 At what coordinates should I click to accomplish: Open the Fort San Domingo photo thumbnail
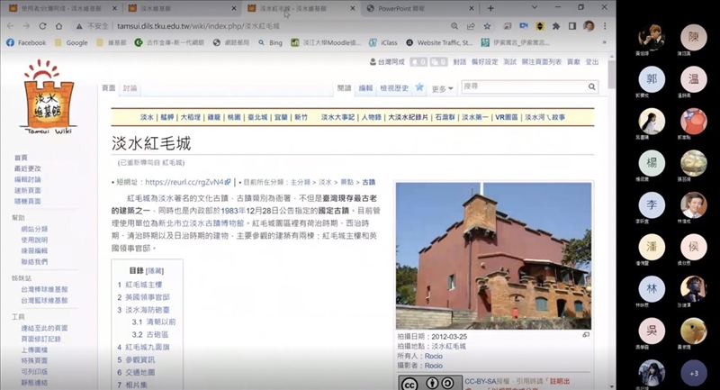tap(493, 256)
